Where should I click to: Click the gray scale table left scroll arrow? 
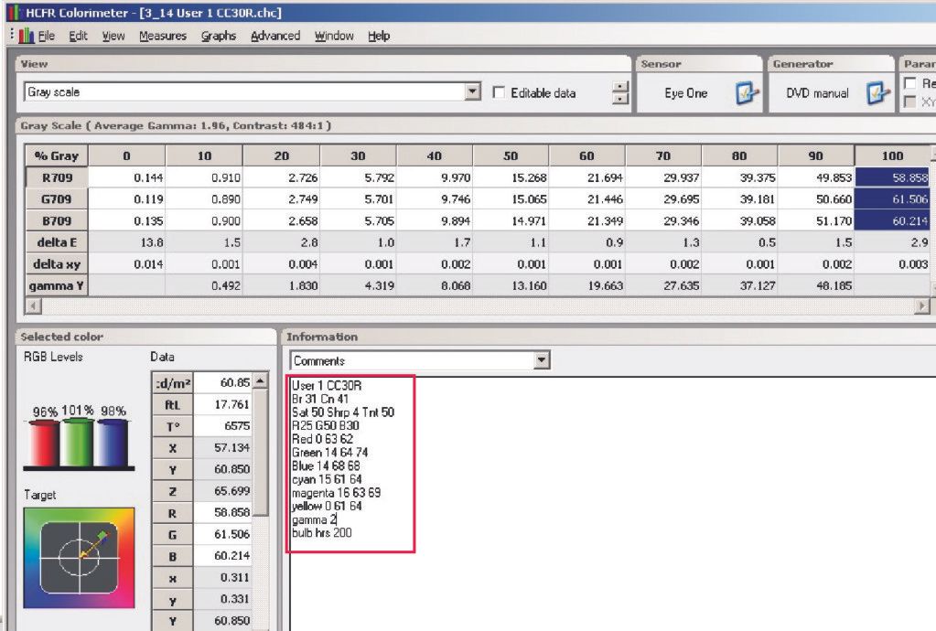(x=34, y=306)
